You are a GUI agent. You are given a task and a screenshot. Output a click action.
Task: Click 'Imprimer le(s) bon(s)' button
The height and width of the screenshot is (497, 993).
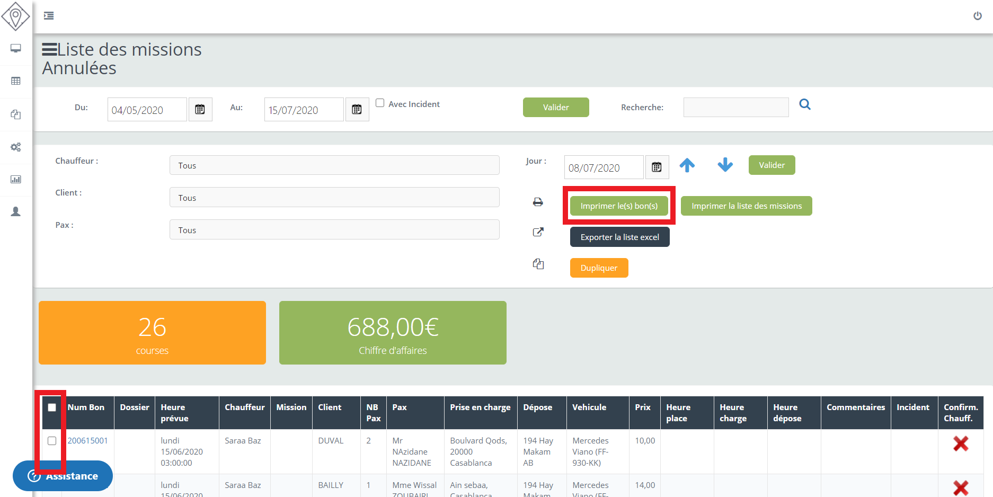(618, 206)
